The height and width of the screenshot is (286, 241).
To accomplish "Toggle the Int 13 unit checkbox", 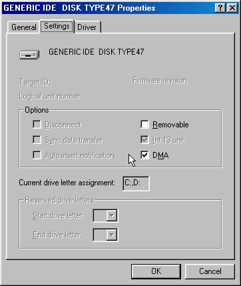I will [144, 140].
